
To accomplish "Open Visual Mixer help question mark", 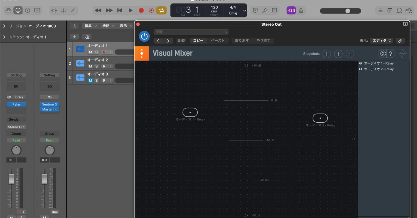I will click(x=391, y=54).
